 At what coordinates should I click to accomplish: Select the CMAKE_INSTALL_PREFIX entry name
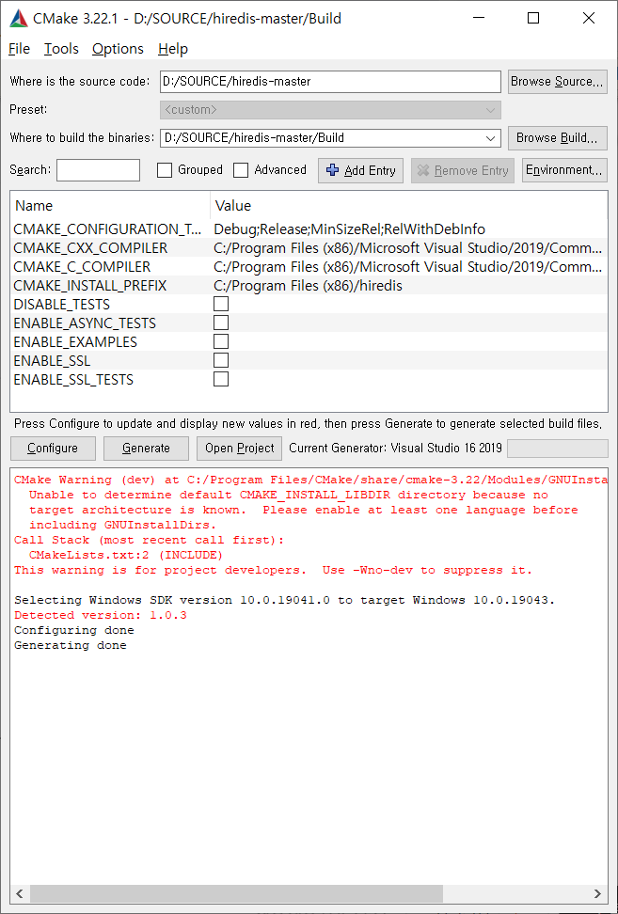(x=89, y=286)
